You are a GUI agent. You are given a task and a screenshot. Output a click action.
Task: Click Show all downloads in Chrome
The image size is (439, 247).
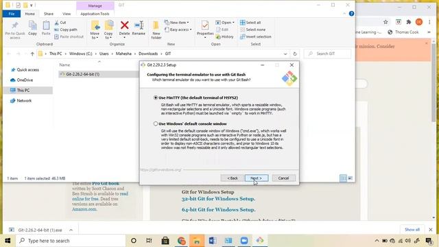pos(412,230)
